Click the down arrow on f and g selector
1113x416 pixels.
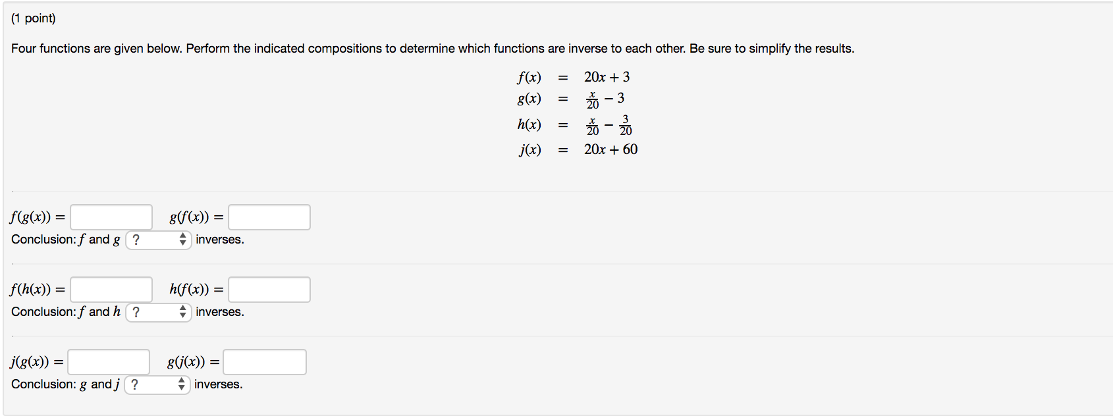click(182, 243)
